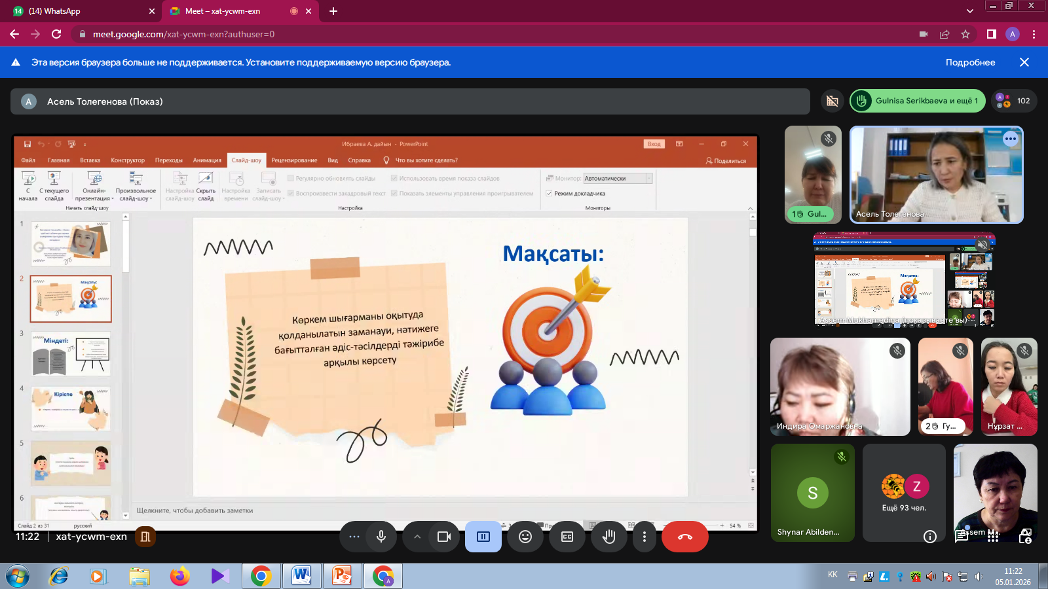The height and width of the screenshot is (589, 1048).
Task: Select slide 3 thumbnail titled Міндеті
Action: [x=71, y=354]
